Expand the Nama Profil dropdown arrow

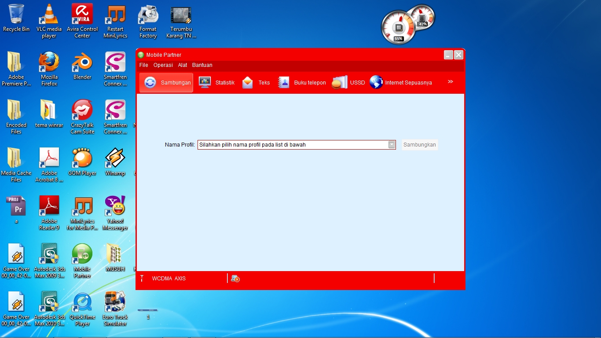point(392,145)
